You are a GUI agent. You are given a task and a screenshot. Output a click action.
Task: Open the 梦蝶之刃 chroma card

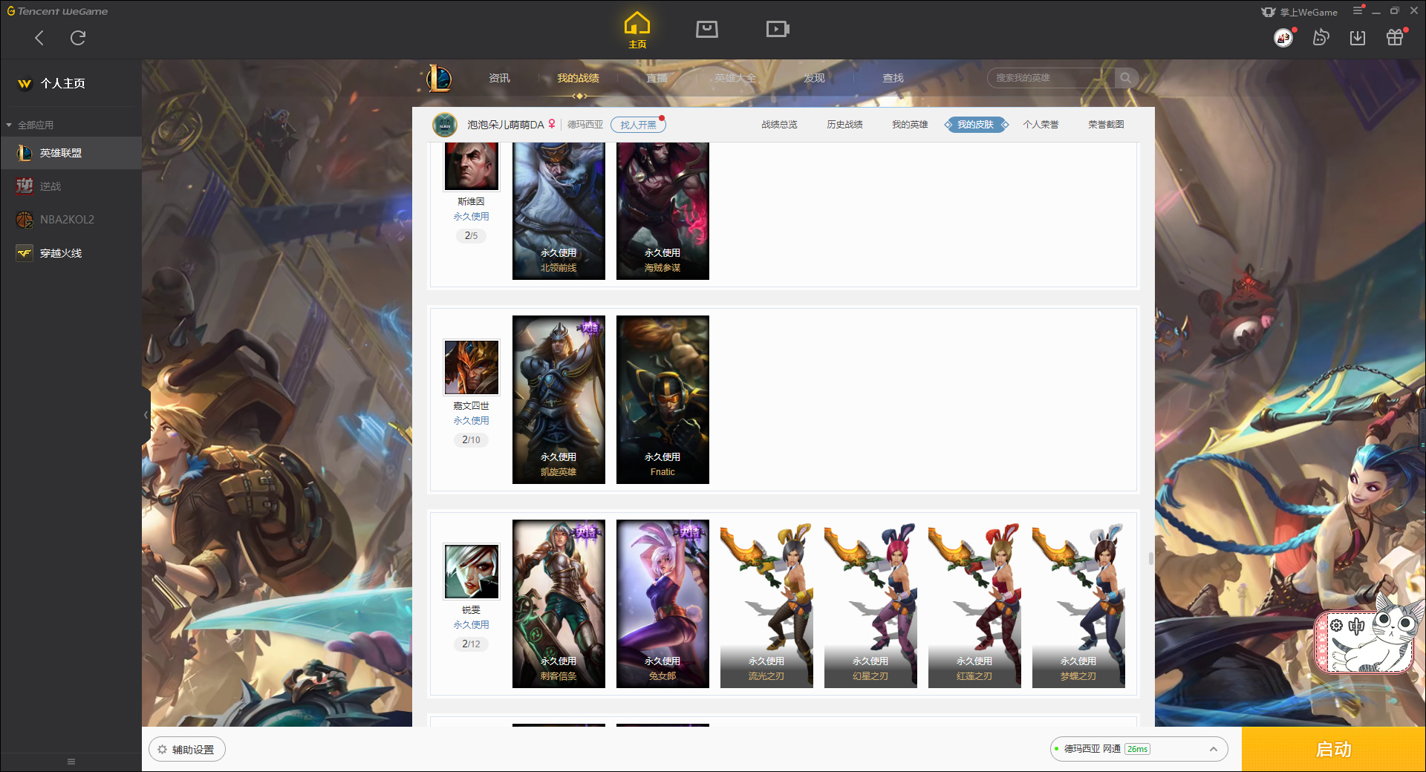pyautogui.click(x=1078, y=603)
